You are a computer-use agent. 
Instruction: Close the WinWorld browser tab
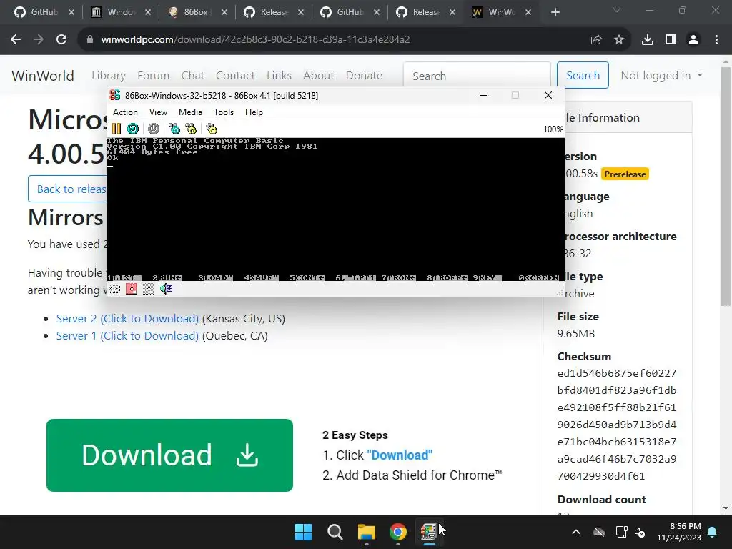[528, 12]
